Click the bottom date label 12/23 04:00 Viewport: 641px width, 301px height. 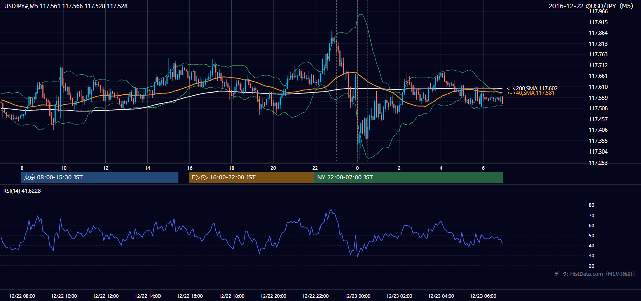click(x=441, y=296)
